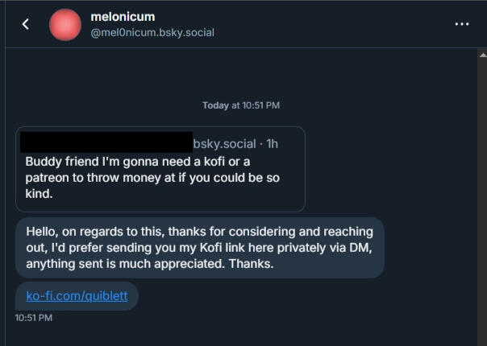Click melonicum's blurred red avatar
This screenshot has height=346, width=487.
click(65, 25)
